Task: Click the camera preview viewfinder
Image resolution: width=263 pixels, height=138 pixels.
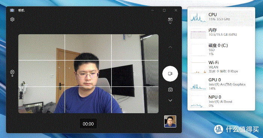Action: tap(88, 74)
